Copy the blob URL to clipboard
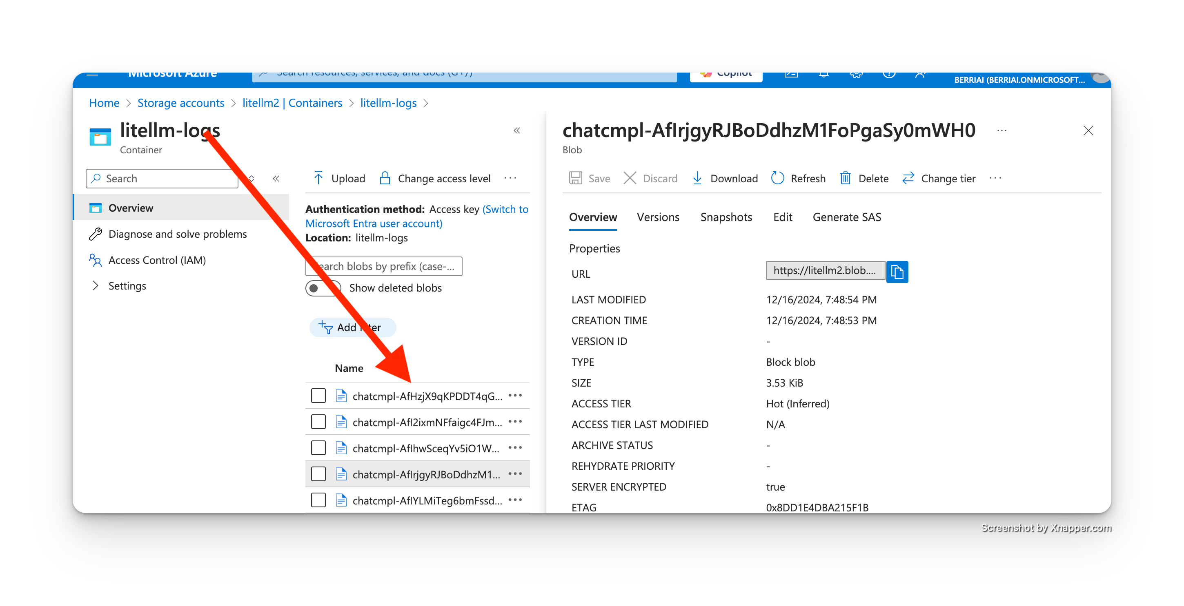 pos(897,272)
